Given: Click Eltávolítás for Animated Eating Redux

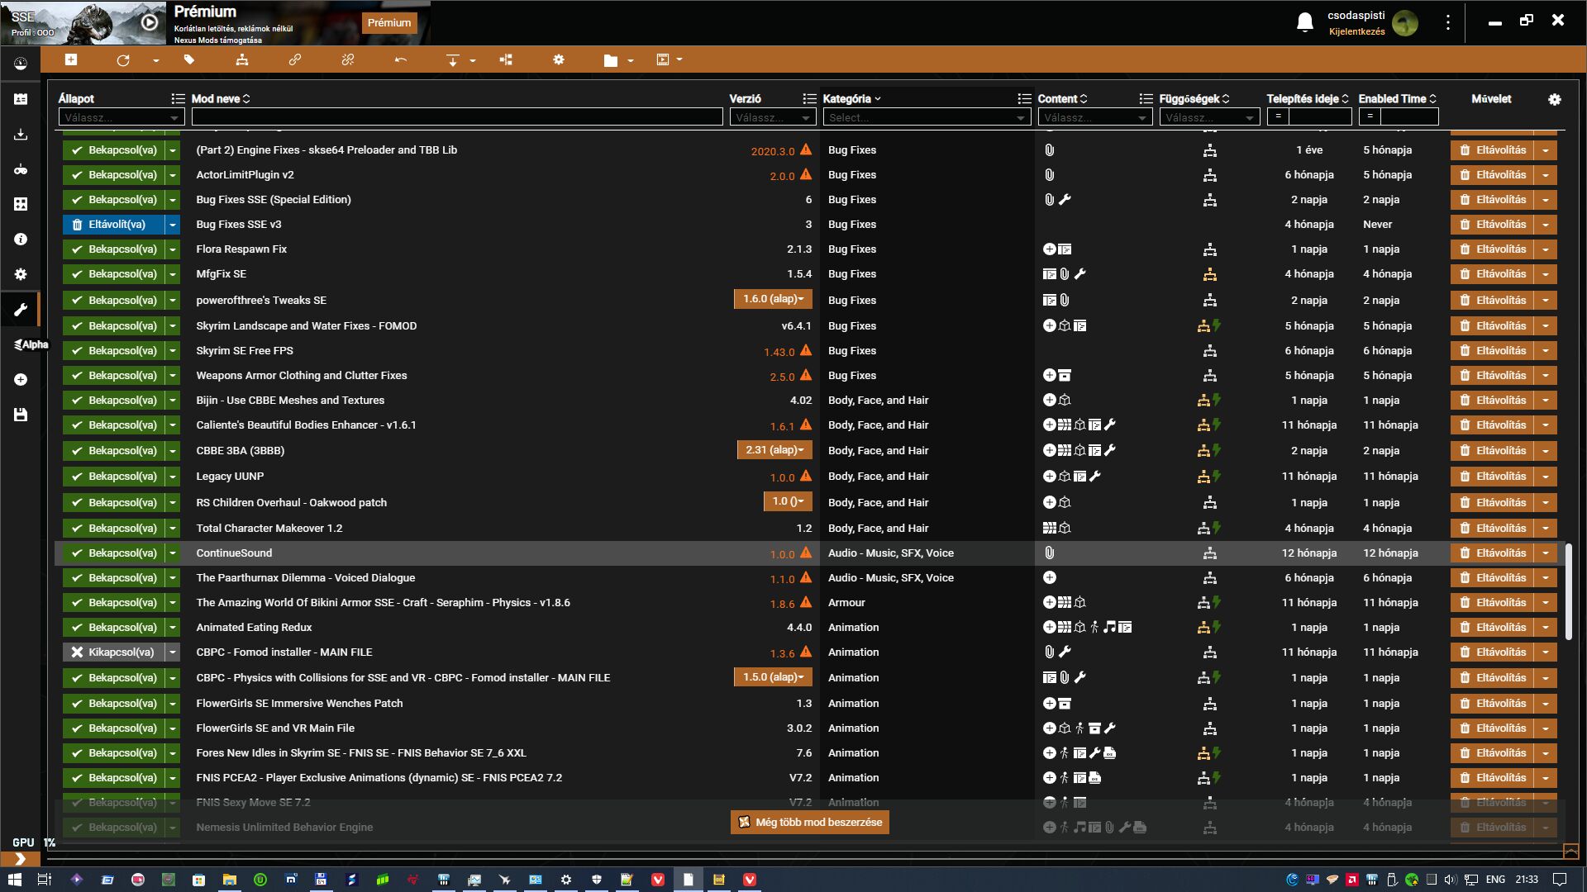Looking at the screenshot, I should click(x=1492, y=628).
